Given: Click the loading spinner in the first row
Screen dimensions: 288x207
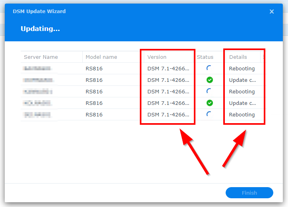Looking at the screenshot, I should tap(209, 68).
